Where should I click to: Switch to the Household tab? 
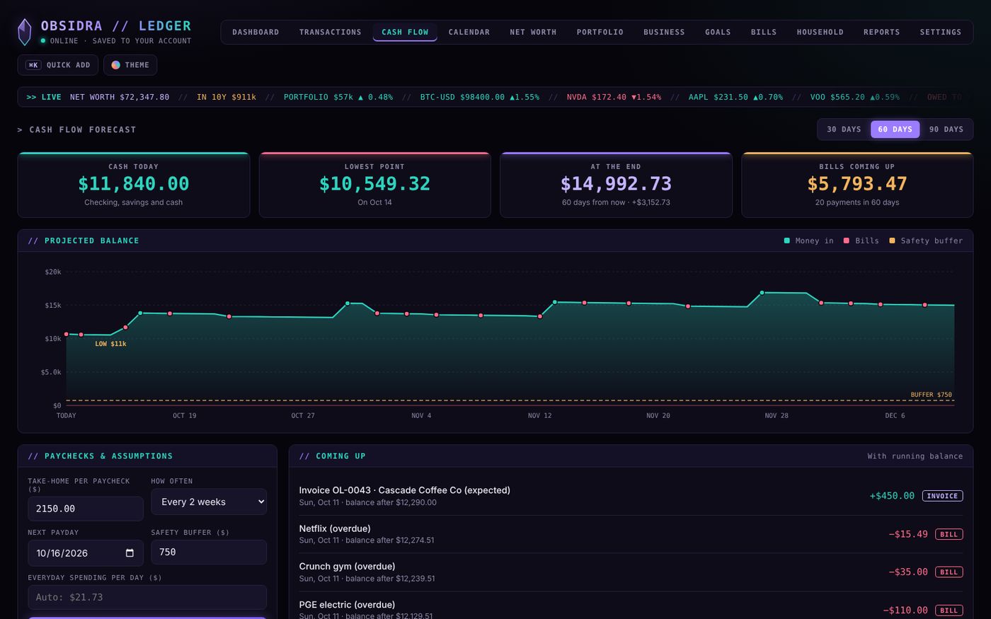pos(820,33)
